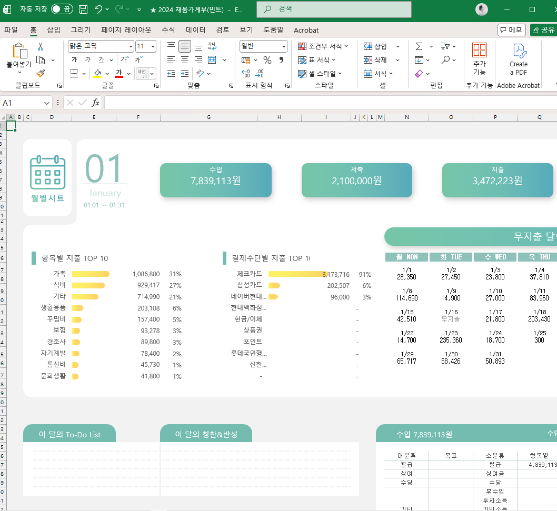
Task: Apply percent style format
Action: tap(267, 60)
